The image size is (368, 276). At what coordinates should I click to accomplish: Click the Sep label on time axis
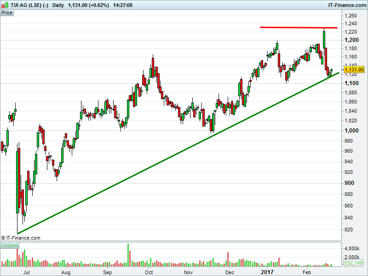click(x=108, y=272)
